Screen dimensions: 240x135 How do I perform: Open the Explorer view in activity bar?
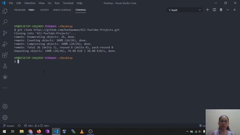[5, 11]
